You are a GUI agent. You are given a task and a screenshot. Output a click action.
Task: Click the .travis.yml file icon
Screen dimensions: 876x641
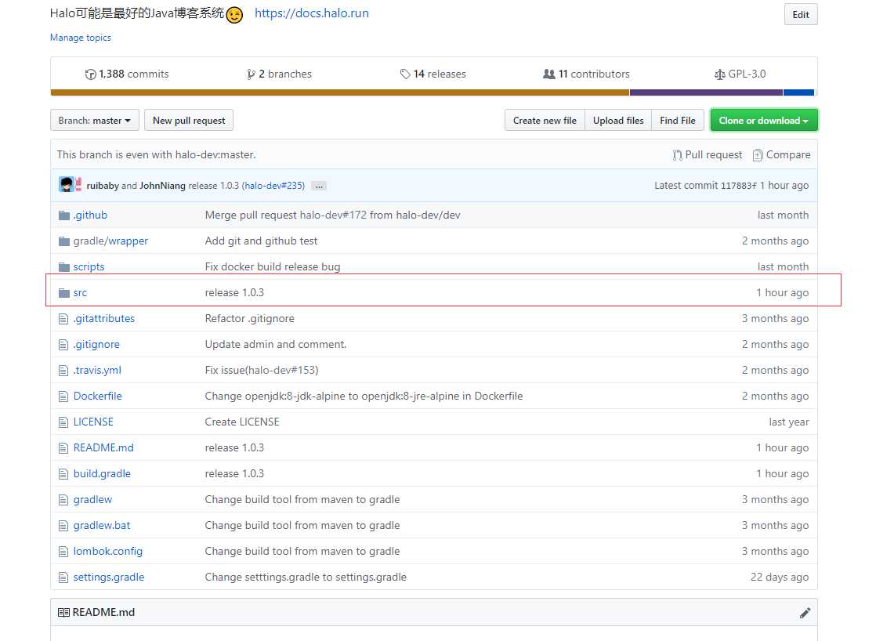point(63,371)
